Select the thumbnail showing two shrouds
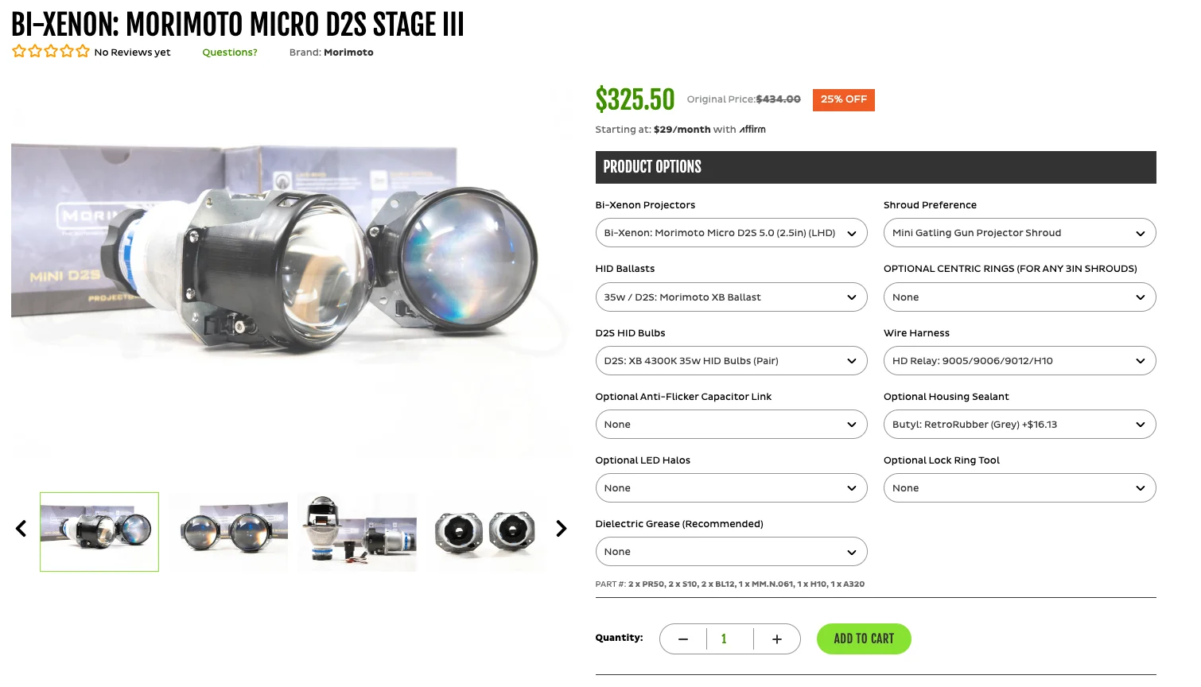The width and height of the screenshot is (1201, 687). 486,532
